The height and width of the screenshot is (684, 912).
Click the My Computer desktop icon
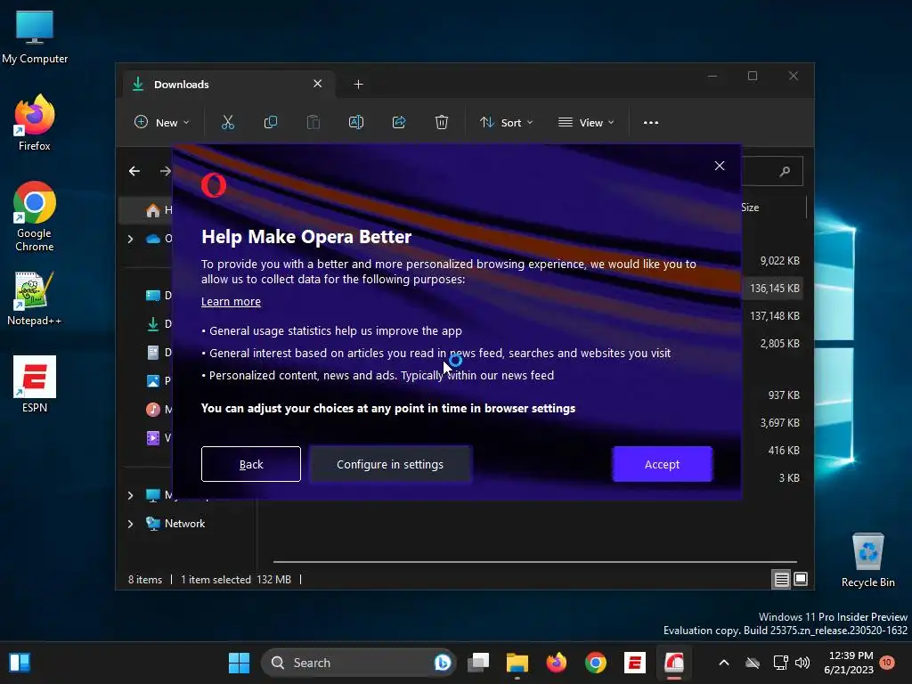(35, 37)
